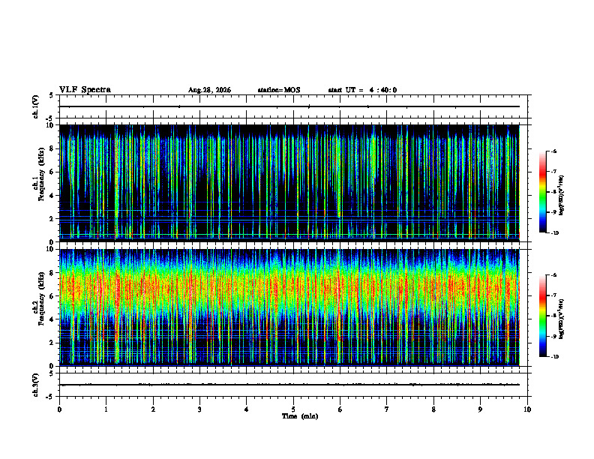Click the ch.1 spectrogram color bar

pyautogui.click(x=542, y=192)
